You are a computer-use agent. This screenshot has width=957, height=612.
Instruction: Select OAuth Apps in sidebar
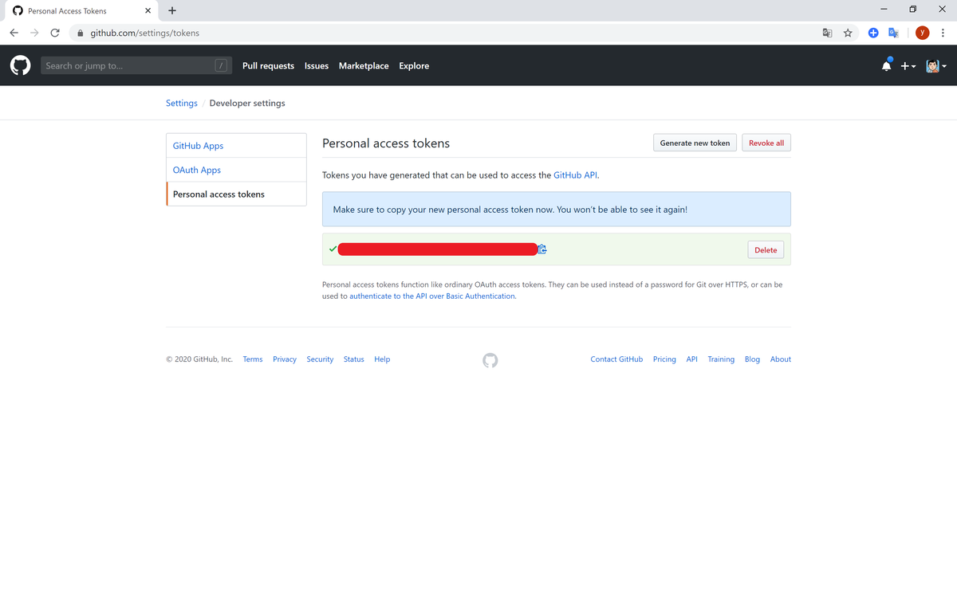coord(236,170)
